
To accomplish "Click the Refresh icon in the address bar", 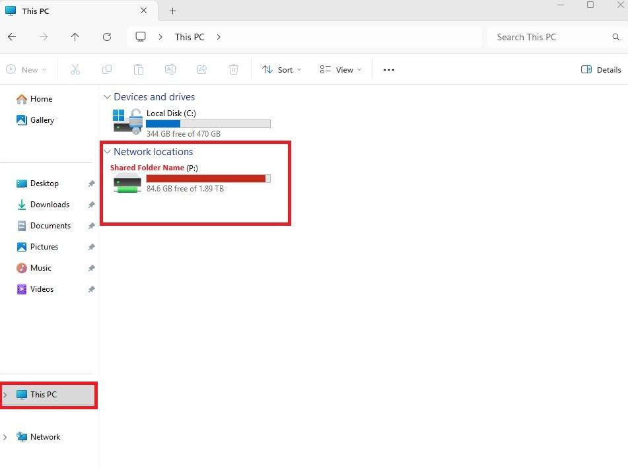I will tap(107, 37).
